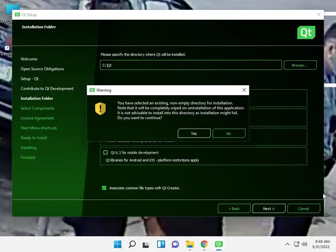Viewport: 336px width, 252px height.
Task: Open Task View on the taskbar
Action: point(146,244)
